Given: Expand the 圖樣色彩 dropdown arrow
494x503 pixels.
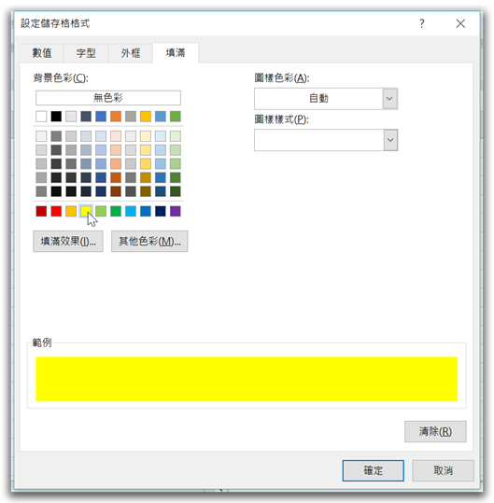Looking at the screenshot, I should (x=389, y=99).
